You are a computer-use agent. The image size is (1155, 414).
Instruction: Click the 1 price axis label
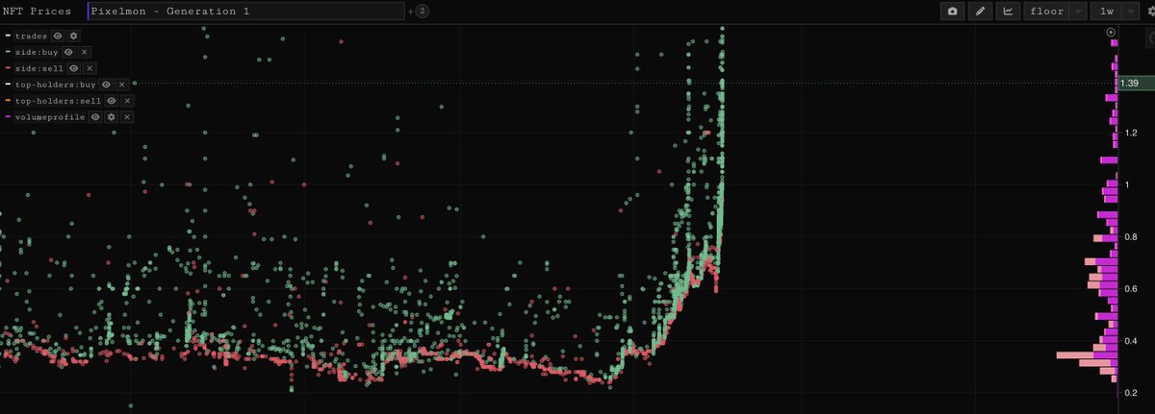1125,184
